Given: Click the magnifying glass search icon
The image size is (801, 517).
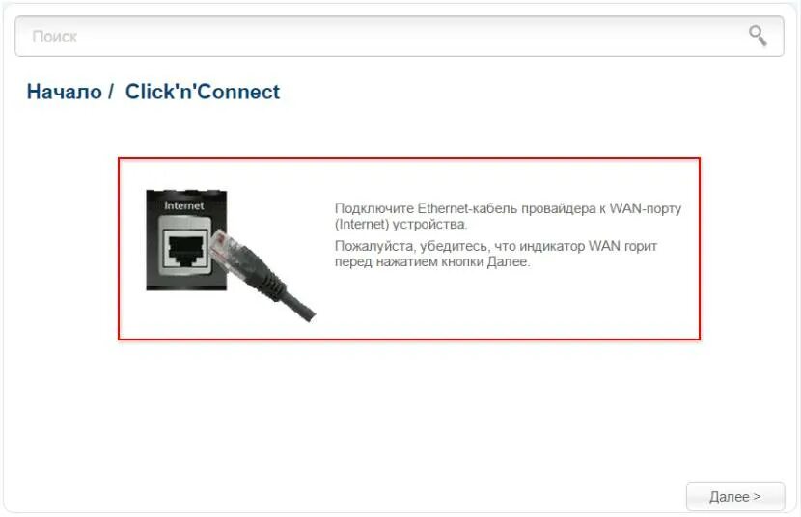Looking at the screenshot, I should pyautogui.click(x=758, y=37).
